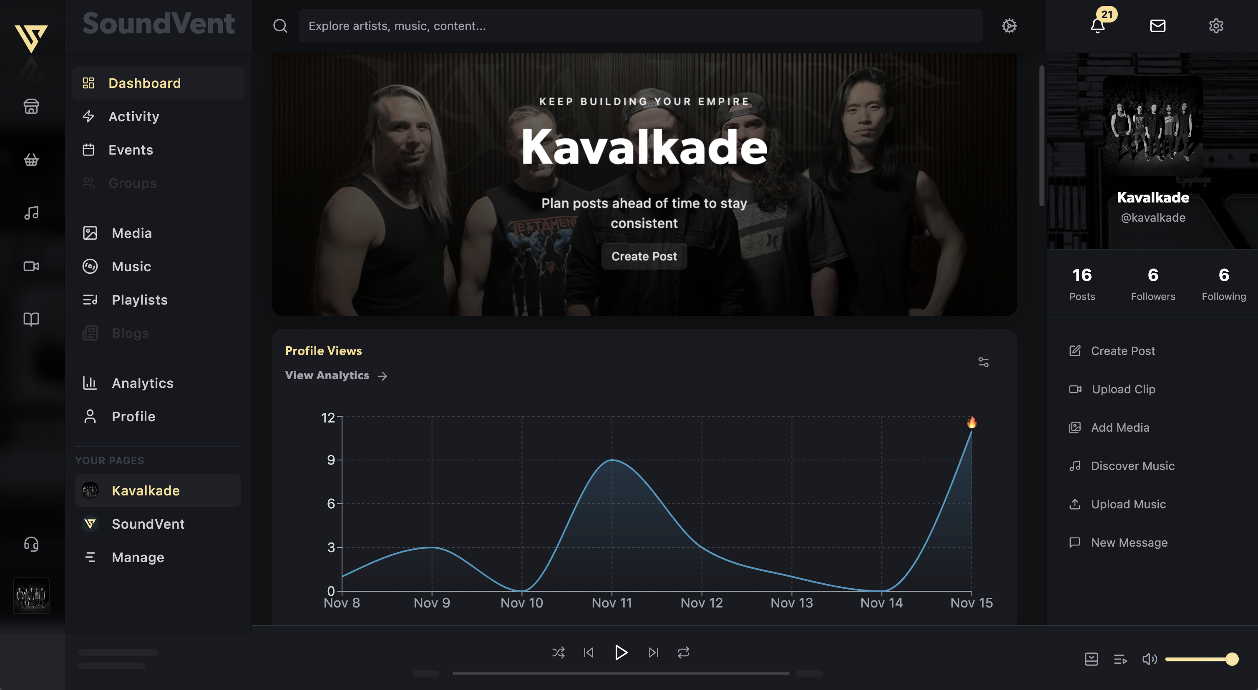Open Profile Views chart filter options
Screen dimensions: 1258x690
pos(983,362)
